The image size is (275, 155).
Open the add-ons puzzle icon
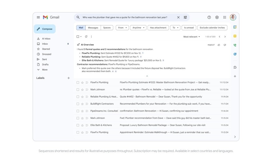(235, 67)
